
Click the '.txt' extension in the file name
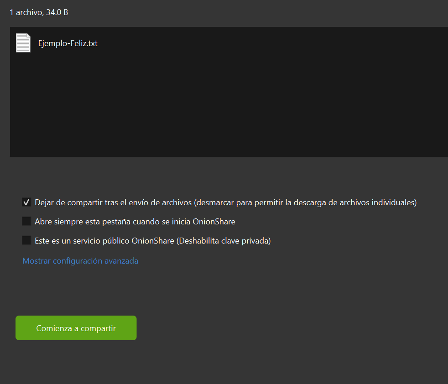(92, 44)
